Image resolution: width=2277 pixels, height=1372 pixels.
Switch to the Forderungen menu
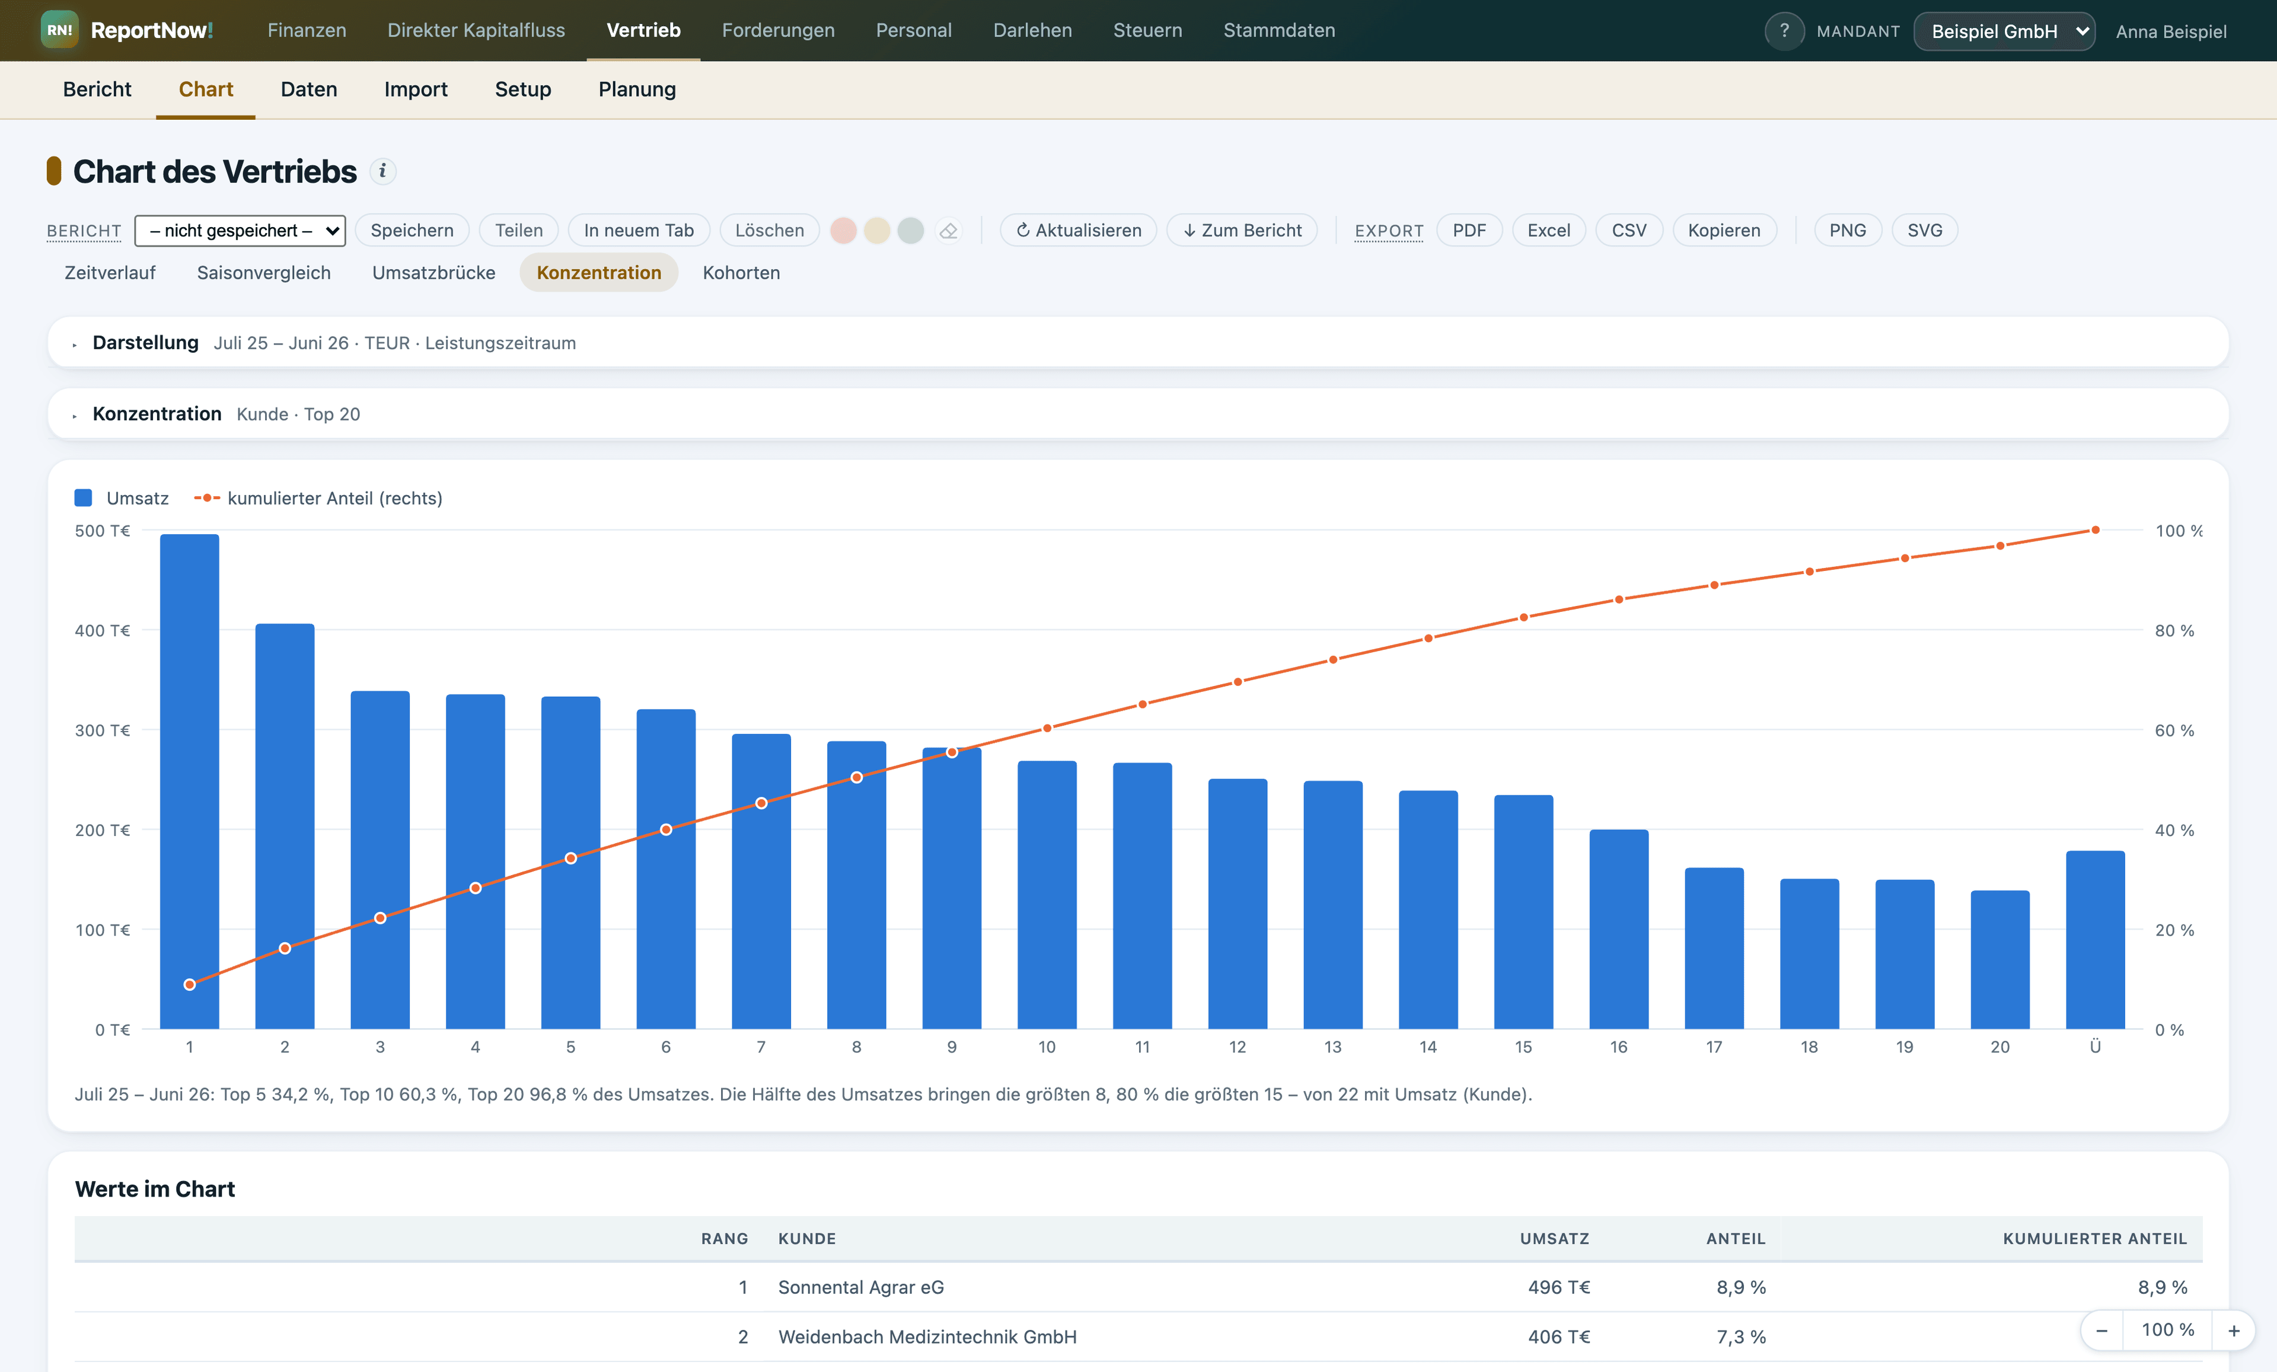778,30
